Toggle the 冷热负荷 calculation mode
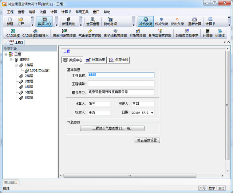This screenshot has height=193, width=233. 146,21
